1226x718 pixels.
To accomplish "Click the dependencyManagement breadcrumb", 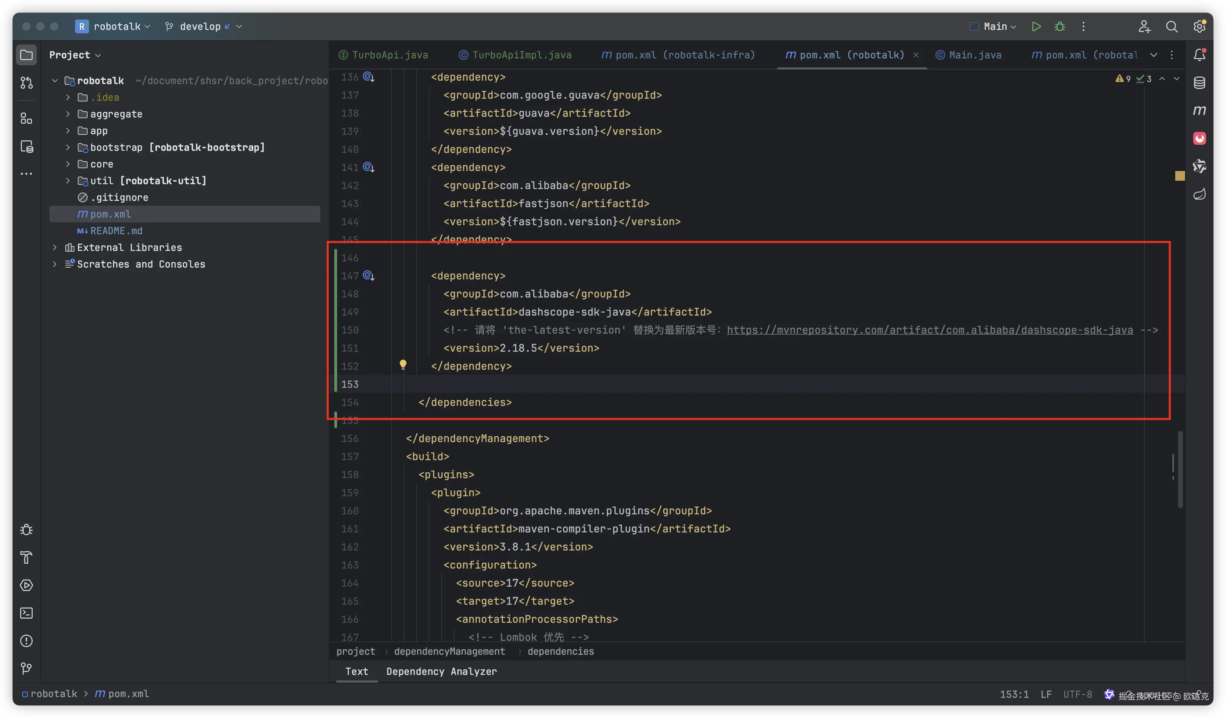I will [449, 651].
